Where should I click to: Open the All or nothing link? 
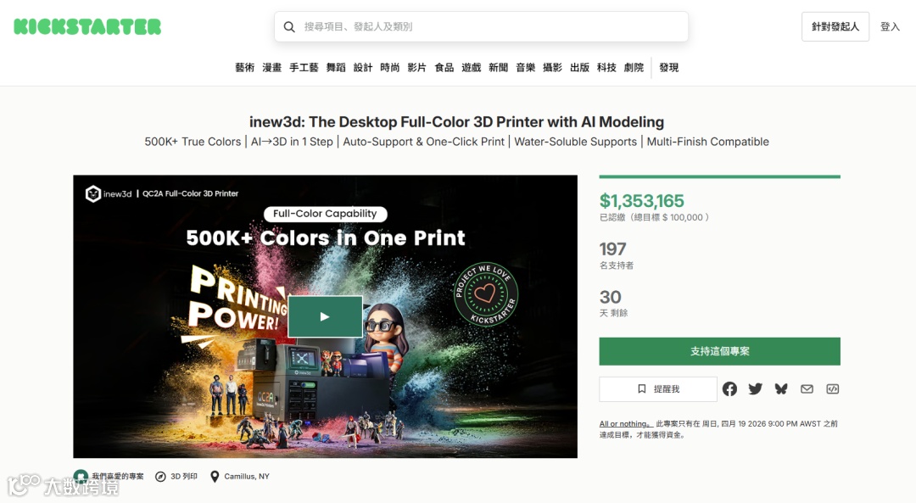click(x=625, y=424)
